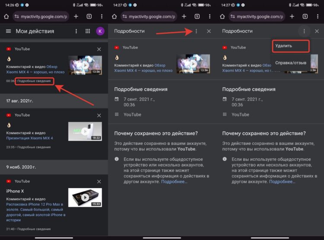Image resolution: width=324 pixels, height=240 pixels.
Task: Choose Справка/отзыв in the popup menu
Action: point(290,63)
